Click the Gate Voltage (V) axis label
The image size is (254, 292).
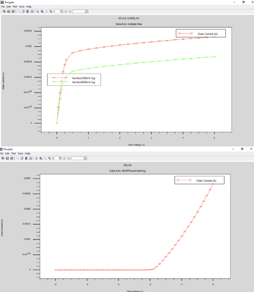(x=135, y=291)
